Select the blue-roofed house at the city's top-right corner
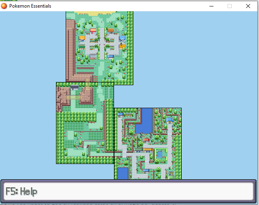Image resolution: width=259 pixels, height=205 pixels. 170,119
